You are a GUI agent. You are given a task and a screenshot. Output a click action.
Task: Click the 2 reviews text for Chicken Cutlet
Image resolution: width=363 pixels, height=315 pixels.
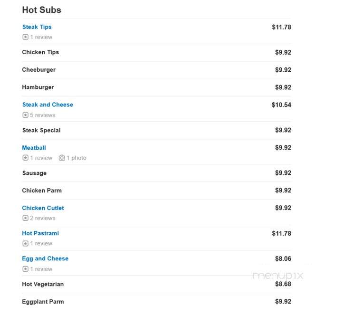tap(43, 218)
